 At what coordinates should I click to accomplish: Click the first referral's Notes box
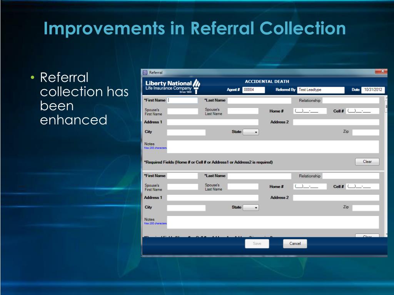tap(273, 147)
